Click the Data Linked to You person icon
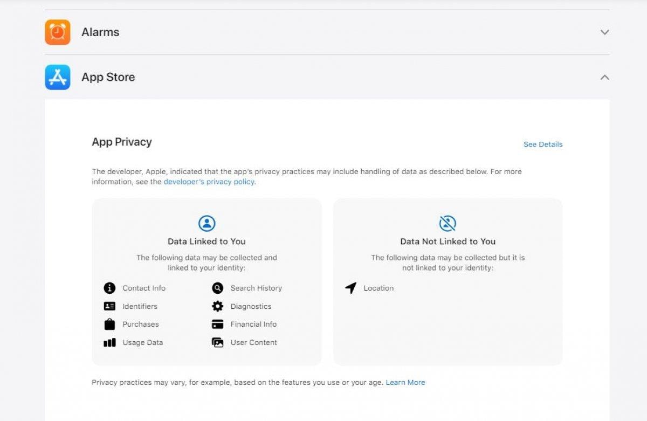The width and height of the screenshot is (647, 421). 207,223
